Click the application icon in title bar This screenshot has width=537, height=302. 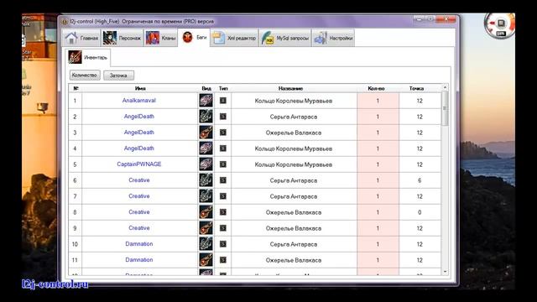coord(65,22)
